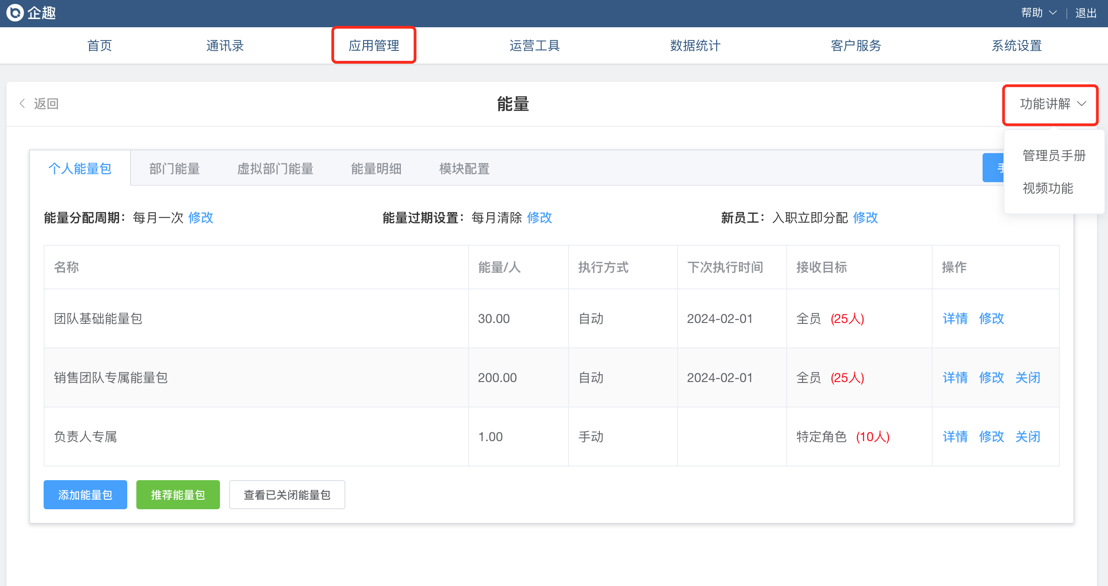The image size is (1108, 586).
Task: Modify the 能量过期设置 option
Action: 539,218
